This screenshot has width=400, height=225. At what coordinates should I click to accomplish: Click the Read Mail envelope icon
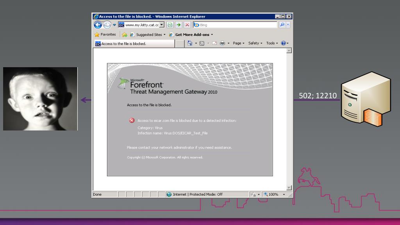click(x=214, y=43)
